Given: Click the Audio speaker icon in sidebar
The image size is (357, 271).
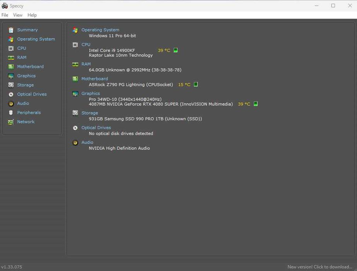Looking at the screenshot, I should [x=11, y=104].
